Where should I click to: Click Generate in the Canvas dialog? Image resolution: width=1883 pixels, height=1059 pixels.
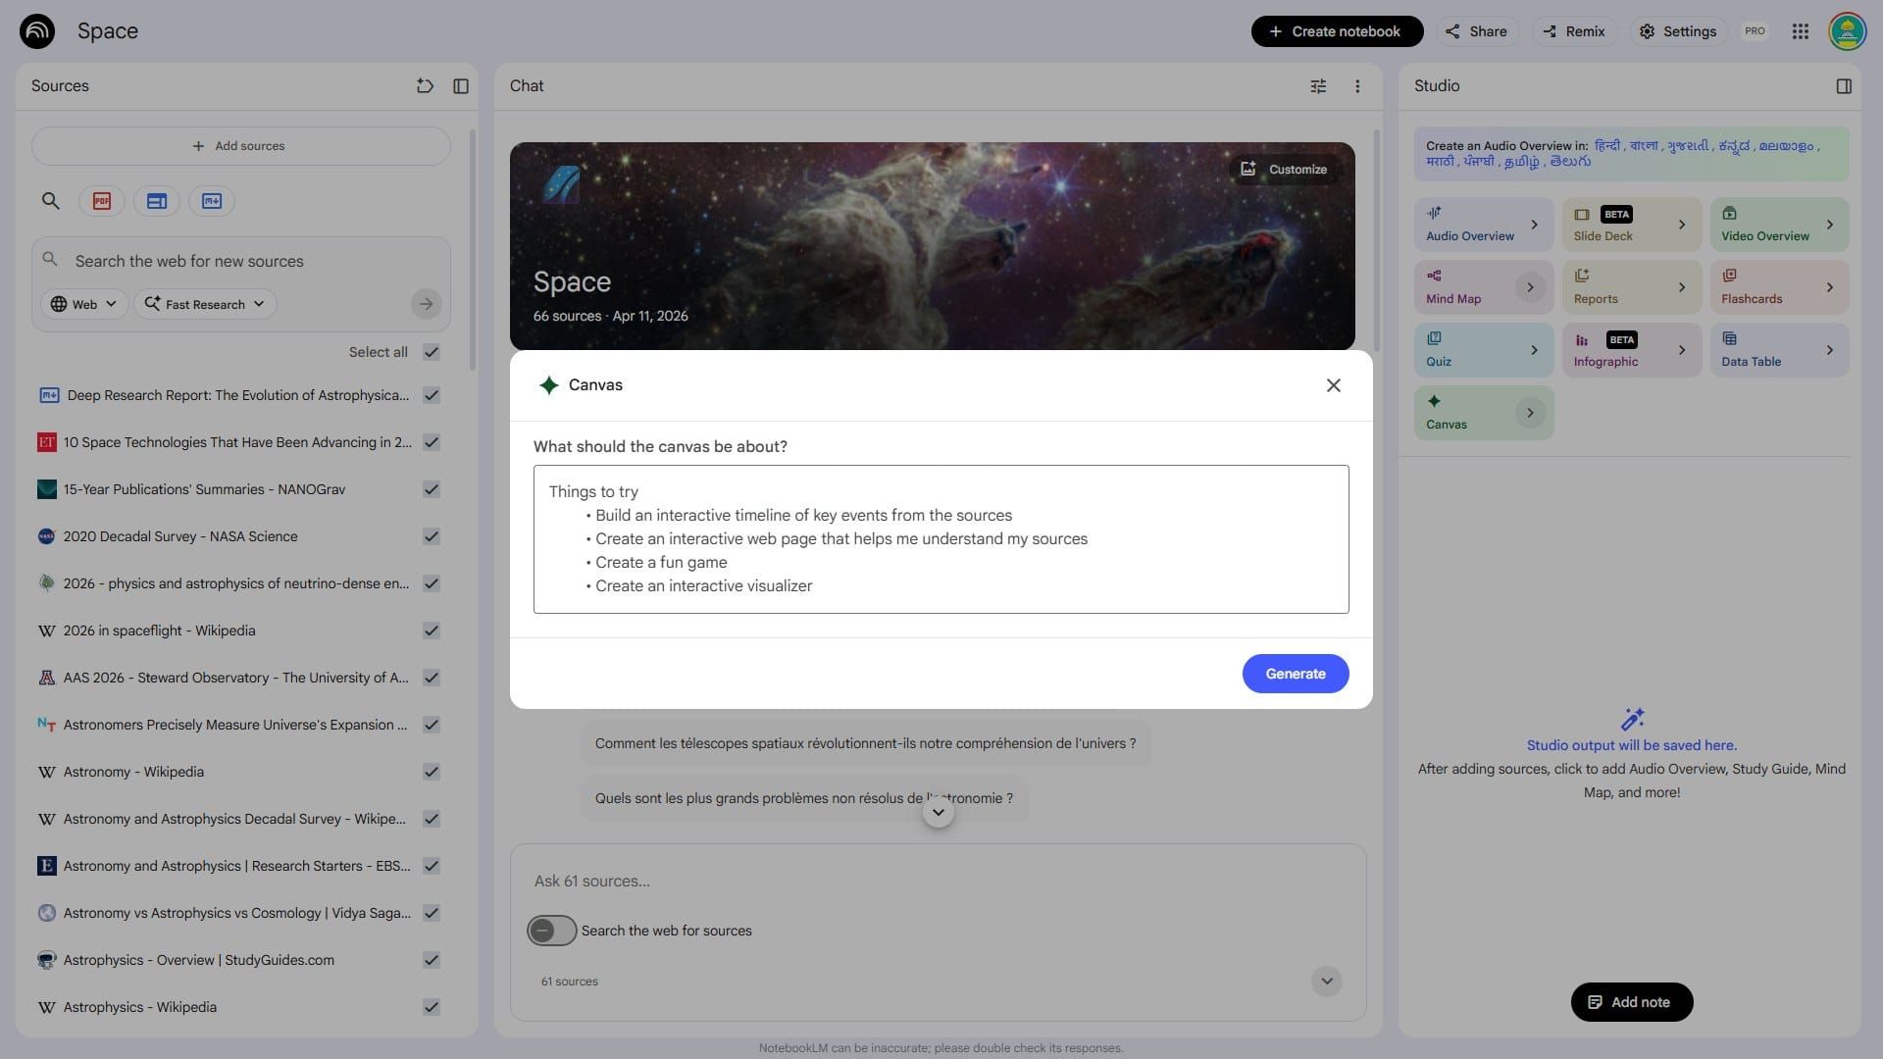coord(1295,674)
